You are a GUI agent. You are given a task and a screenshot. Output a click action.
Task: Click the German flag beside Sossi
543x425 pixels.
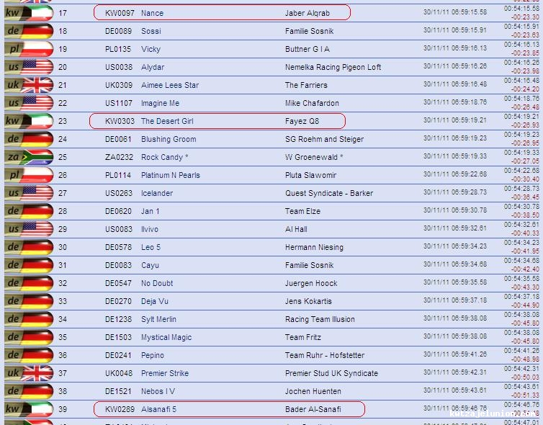(x=29, y=31)
